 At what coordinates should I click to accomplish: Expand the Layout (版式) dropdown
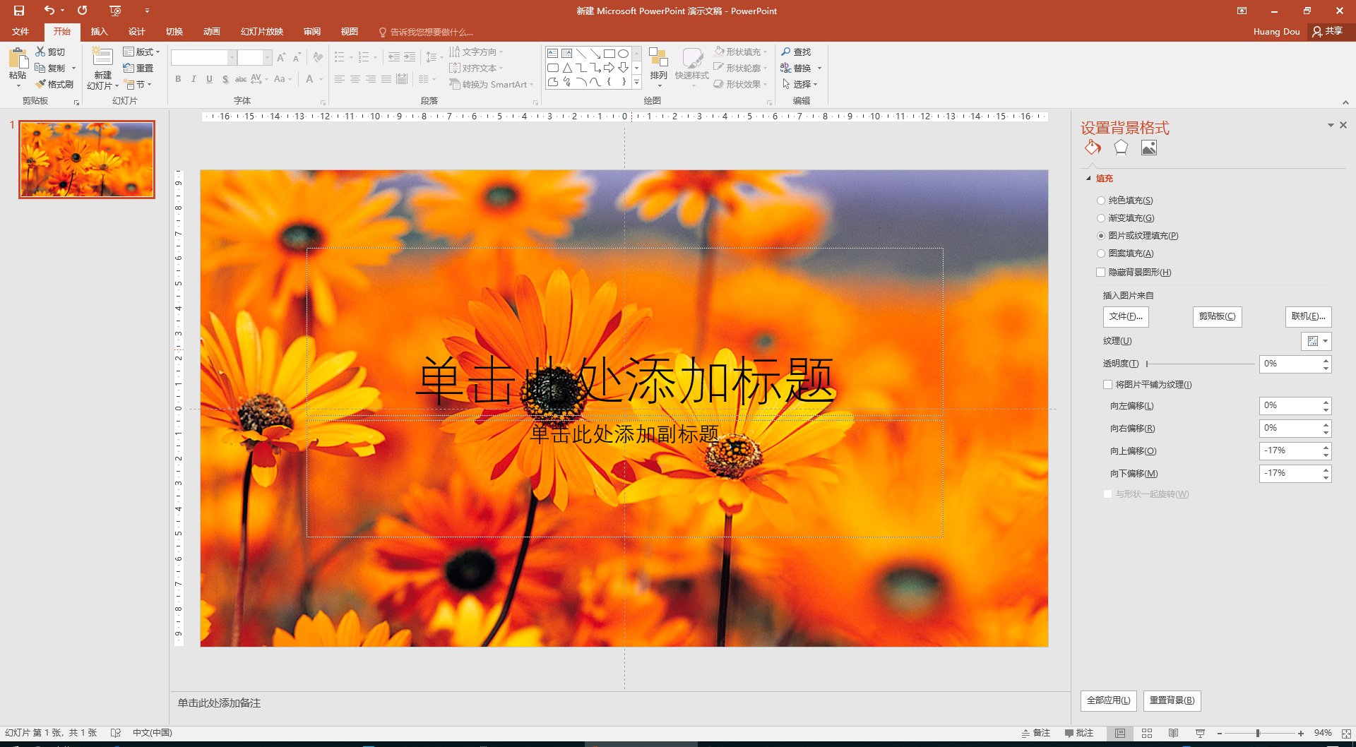pyautogui.click(x=142, y=52)
